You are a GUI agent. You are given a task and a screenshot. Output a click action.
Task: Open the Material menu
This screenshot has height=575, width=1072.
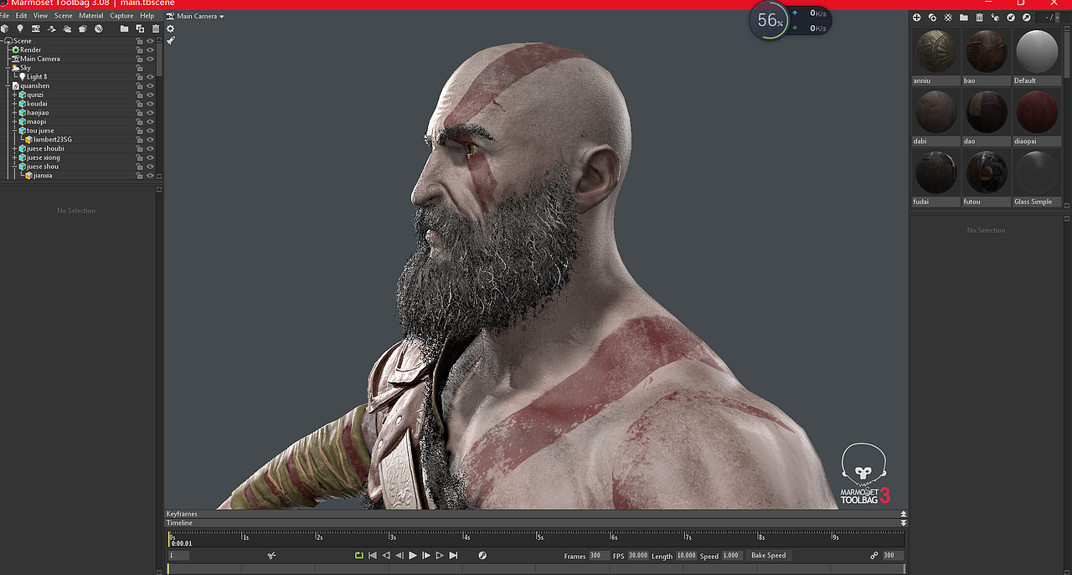click(x=91, y=16)
